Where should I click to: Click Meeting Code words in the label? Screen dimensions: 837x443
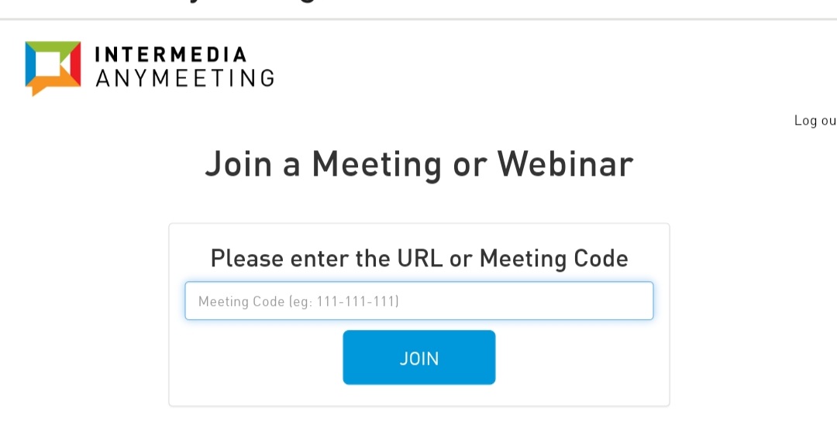pos(553,258)
